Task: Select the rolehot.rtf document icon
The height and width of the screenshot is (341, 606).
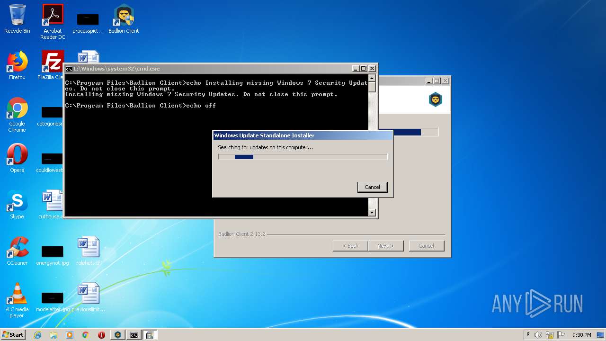Action: pos(89,251)
